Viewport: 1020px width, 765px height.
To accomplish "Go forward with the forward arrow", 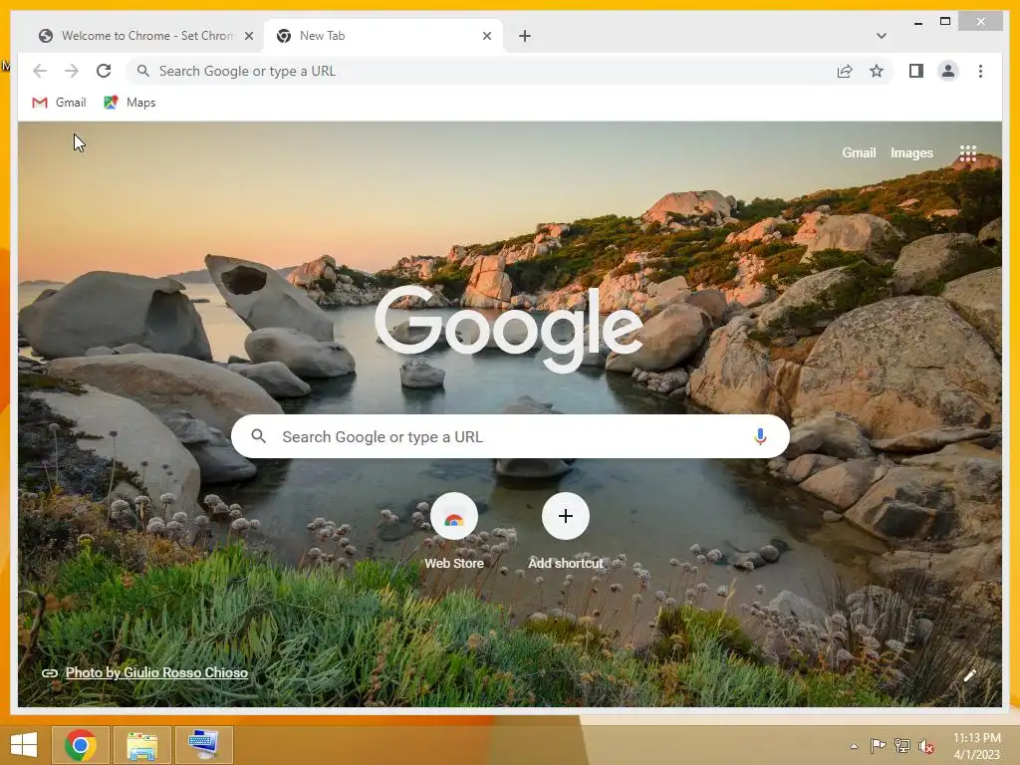I will point(72,71).
